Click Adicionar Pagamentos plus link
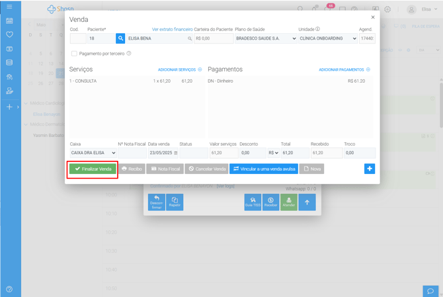 [x=344, y=69]
